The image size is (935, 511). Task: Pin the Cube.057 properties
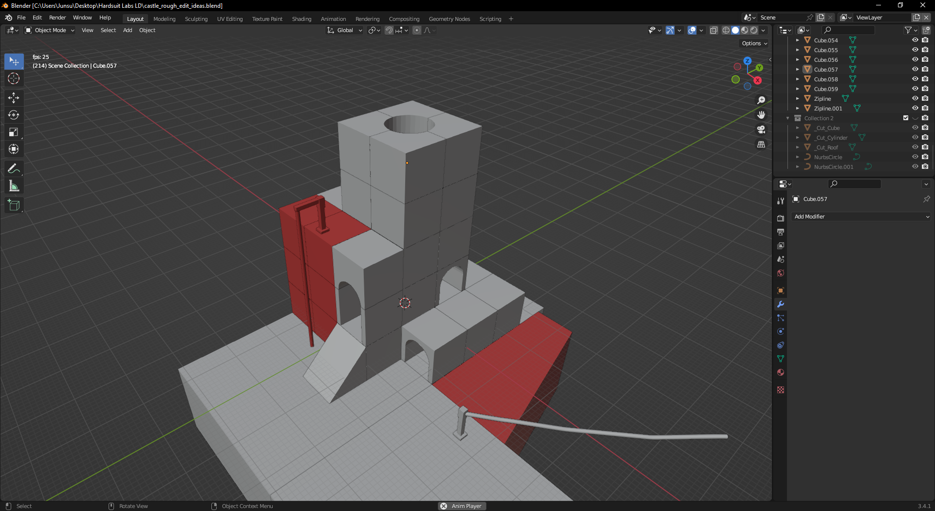click(x=926, y=199)
